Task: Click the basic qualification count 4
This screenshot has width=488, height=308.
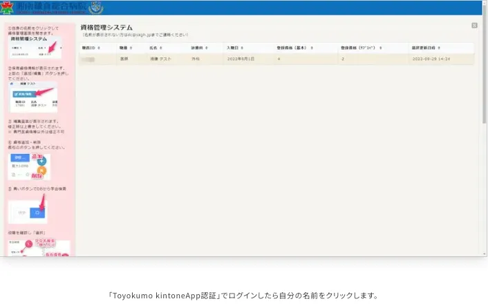Action: point(279,59)
